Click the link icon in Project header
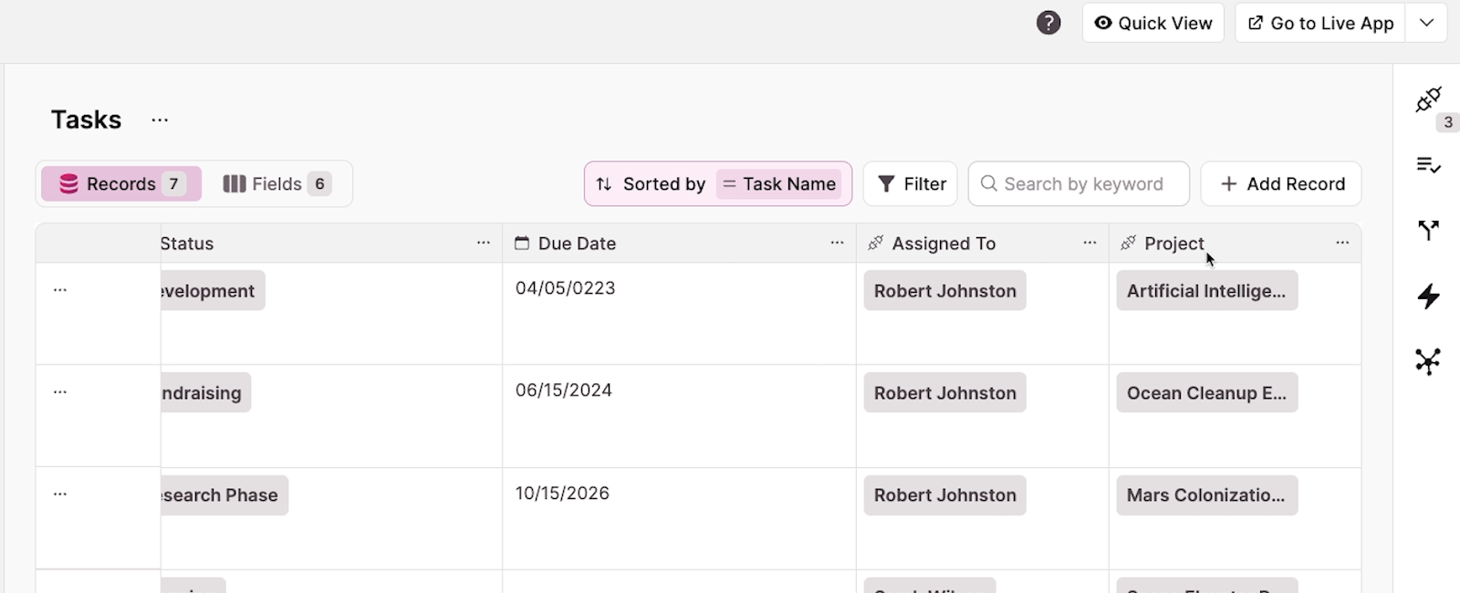The width and height of the screenshot is (1460, 593). (1128, 243)
